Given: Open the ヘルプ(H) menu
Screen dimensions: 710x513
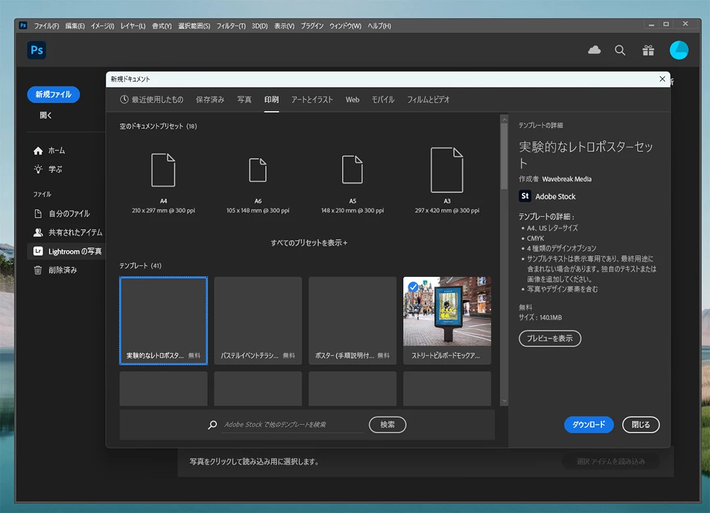Looking at the screenshot, I should [379, 26].
